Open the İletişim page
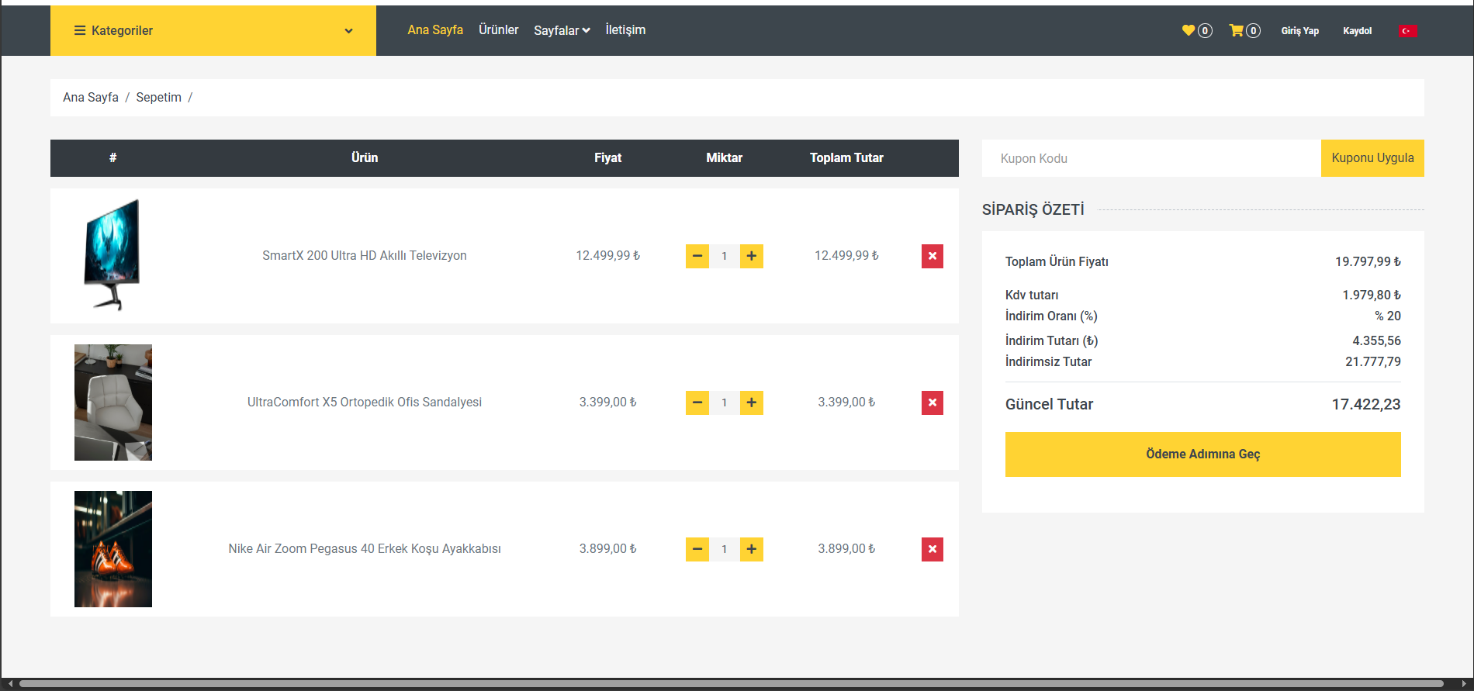Screen dimensions: 1474x691 (625, 30)
